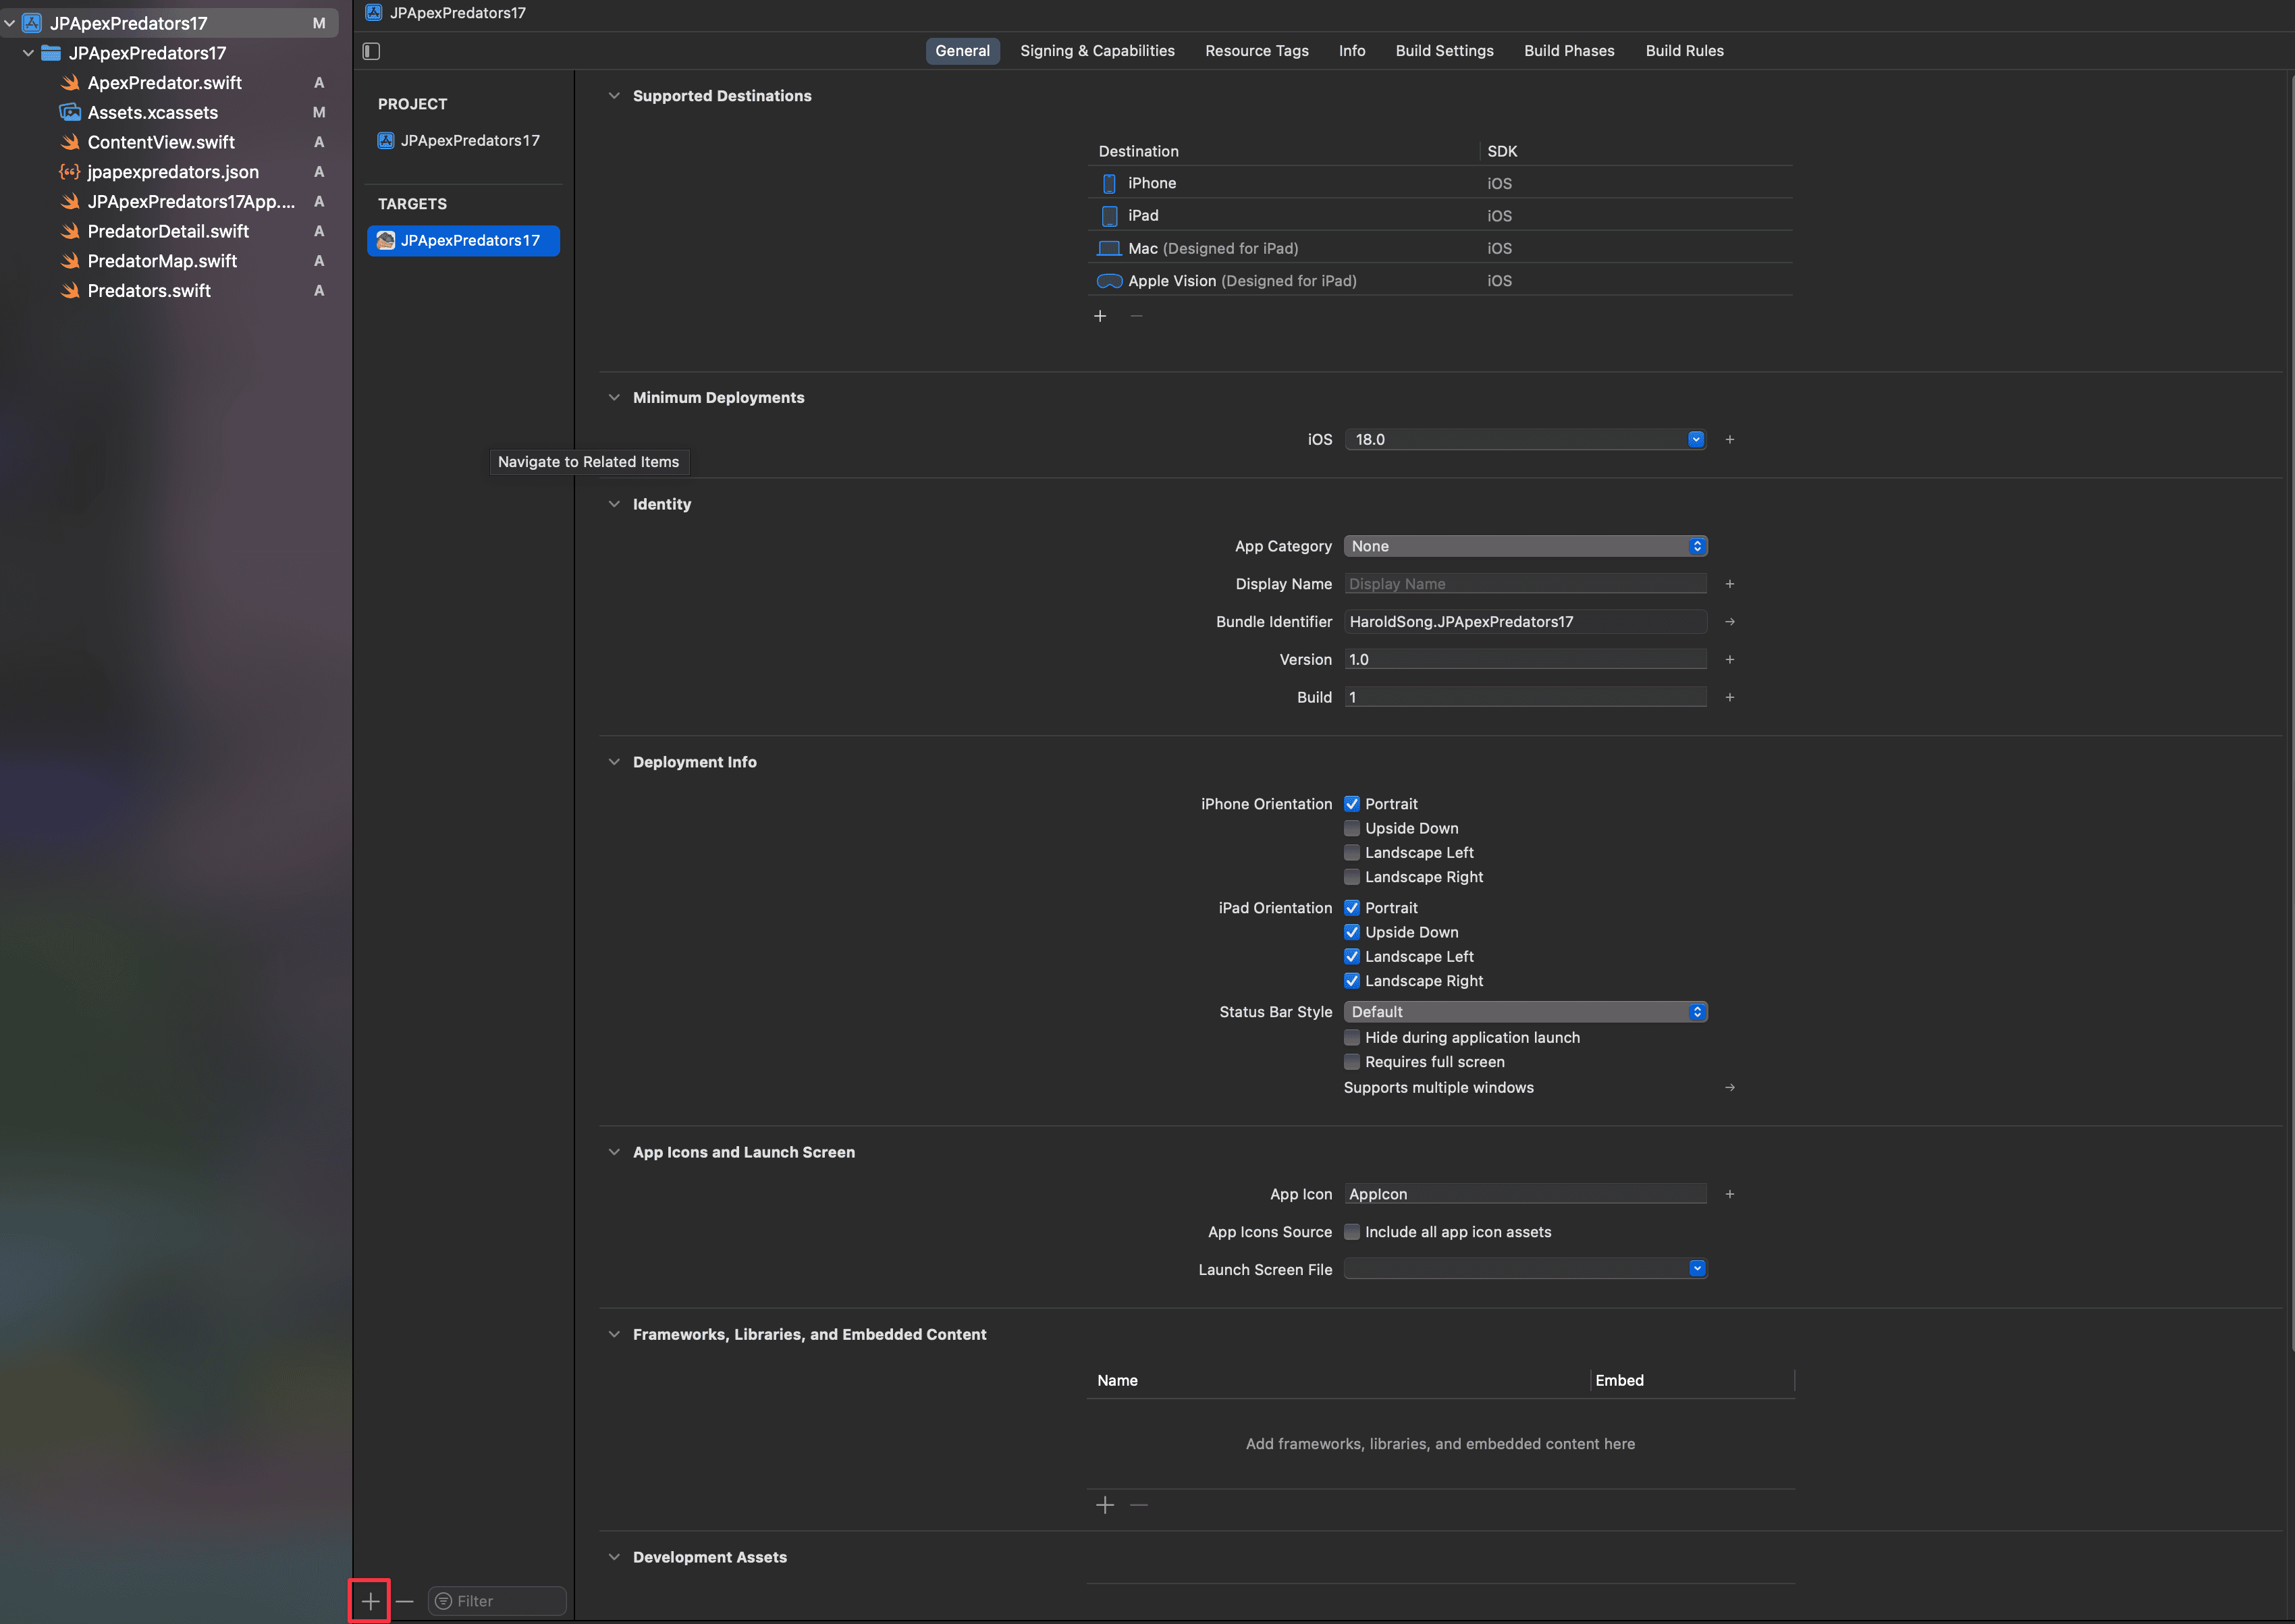Open the Status Bar Style dropdown

coord(1525,1012)
